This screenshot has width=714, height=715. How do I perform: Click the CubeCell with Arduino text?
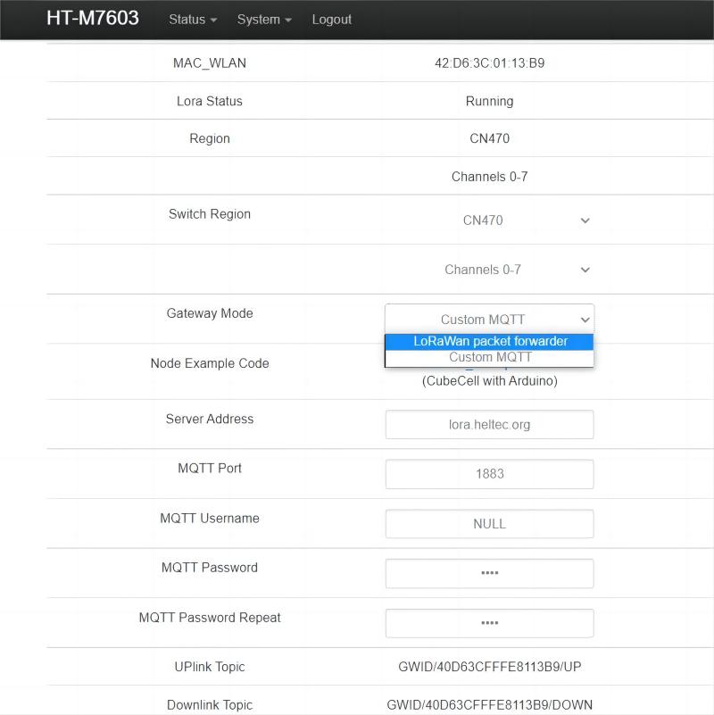[x=489, y=381]
